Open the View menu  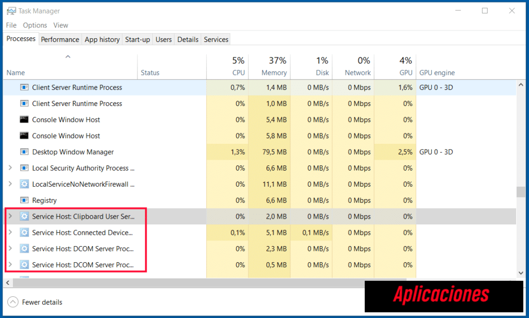(61, 25)
